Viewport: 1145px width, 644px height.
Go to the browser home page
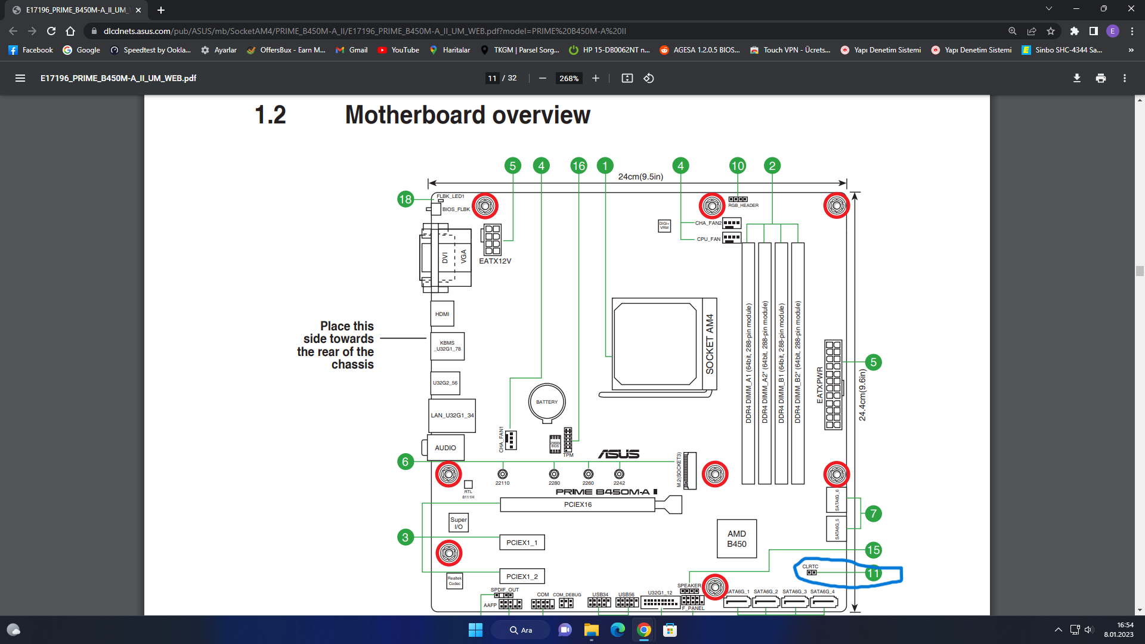pos(70,31)
